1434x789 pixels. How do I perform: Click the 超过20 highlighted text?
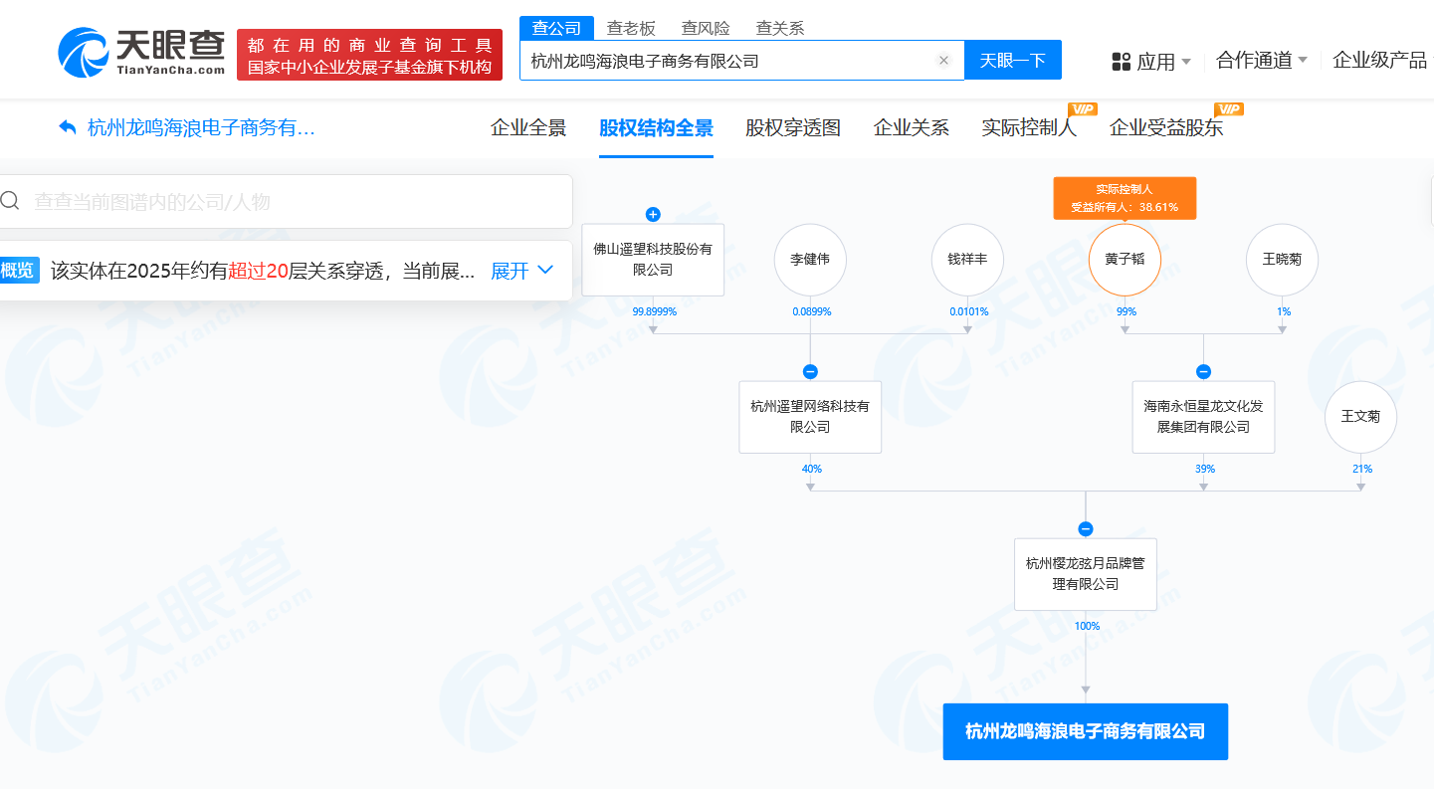(x=258, y=271)
